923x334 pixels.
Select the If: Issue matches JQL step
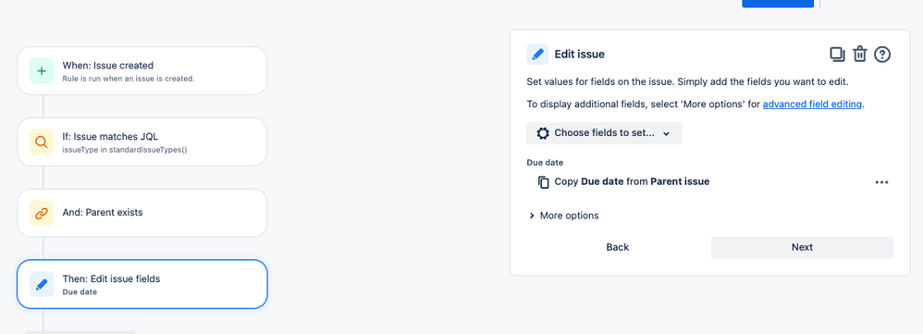pyautogui.click(x=142, y=142)
